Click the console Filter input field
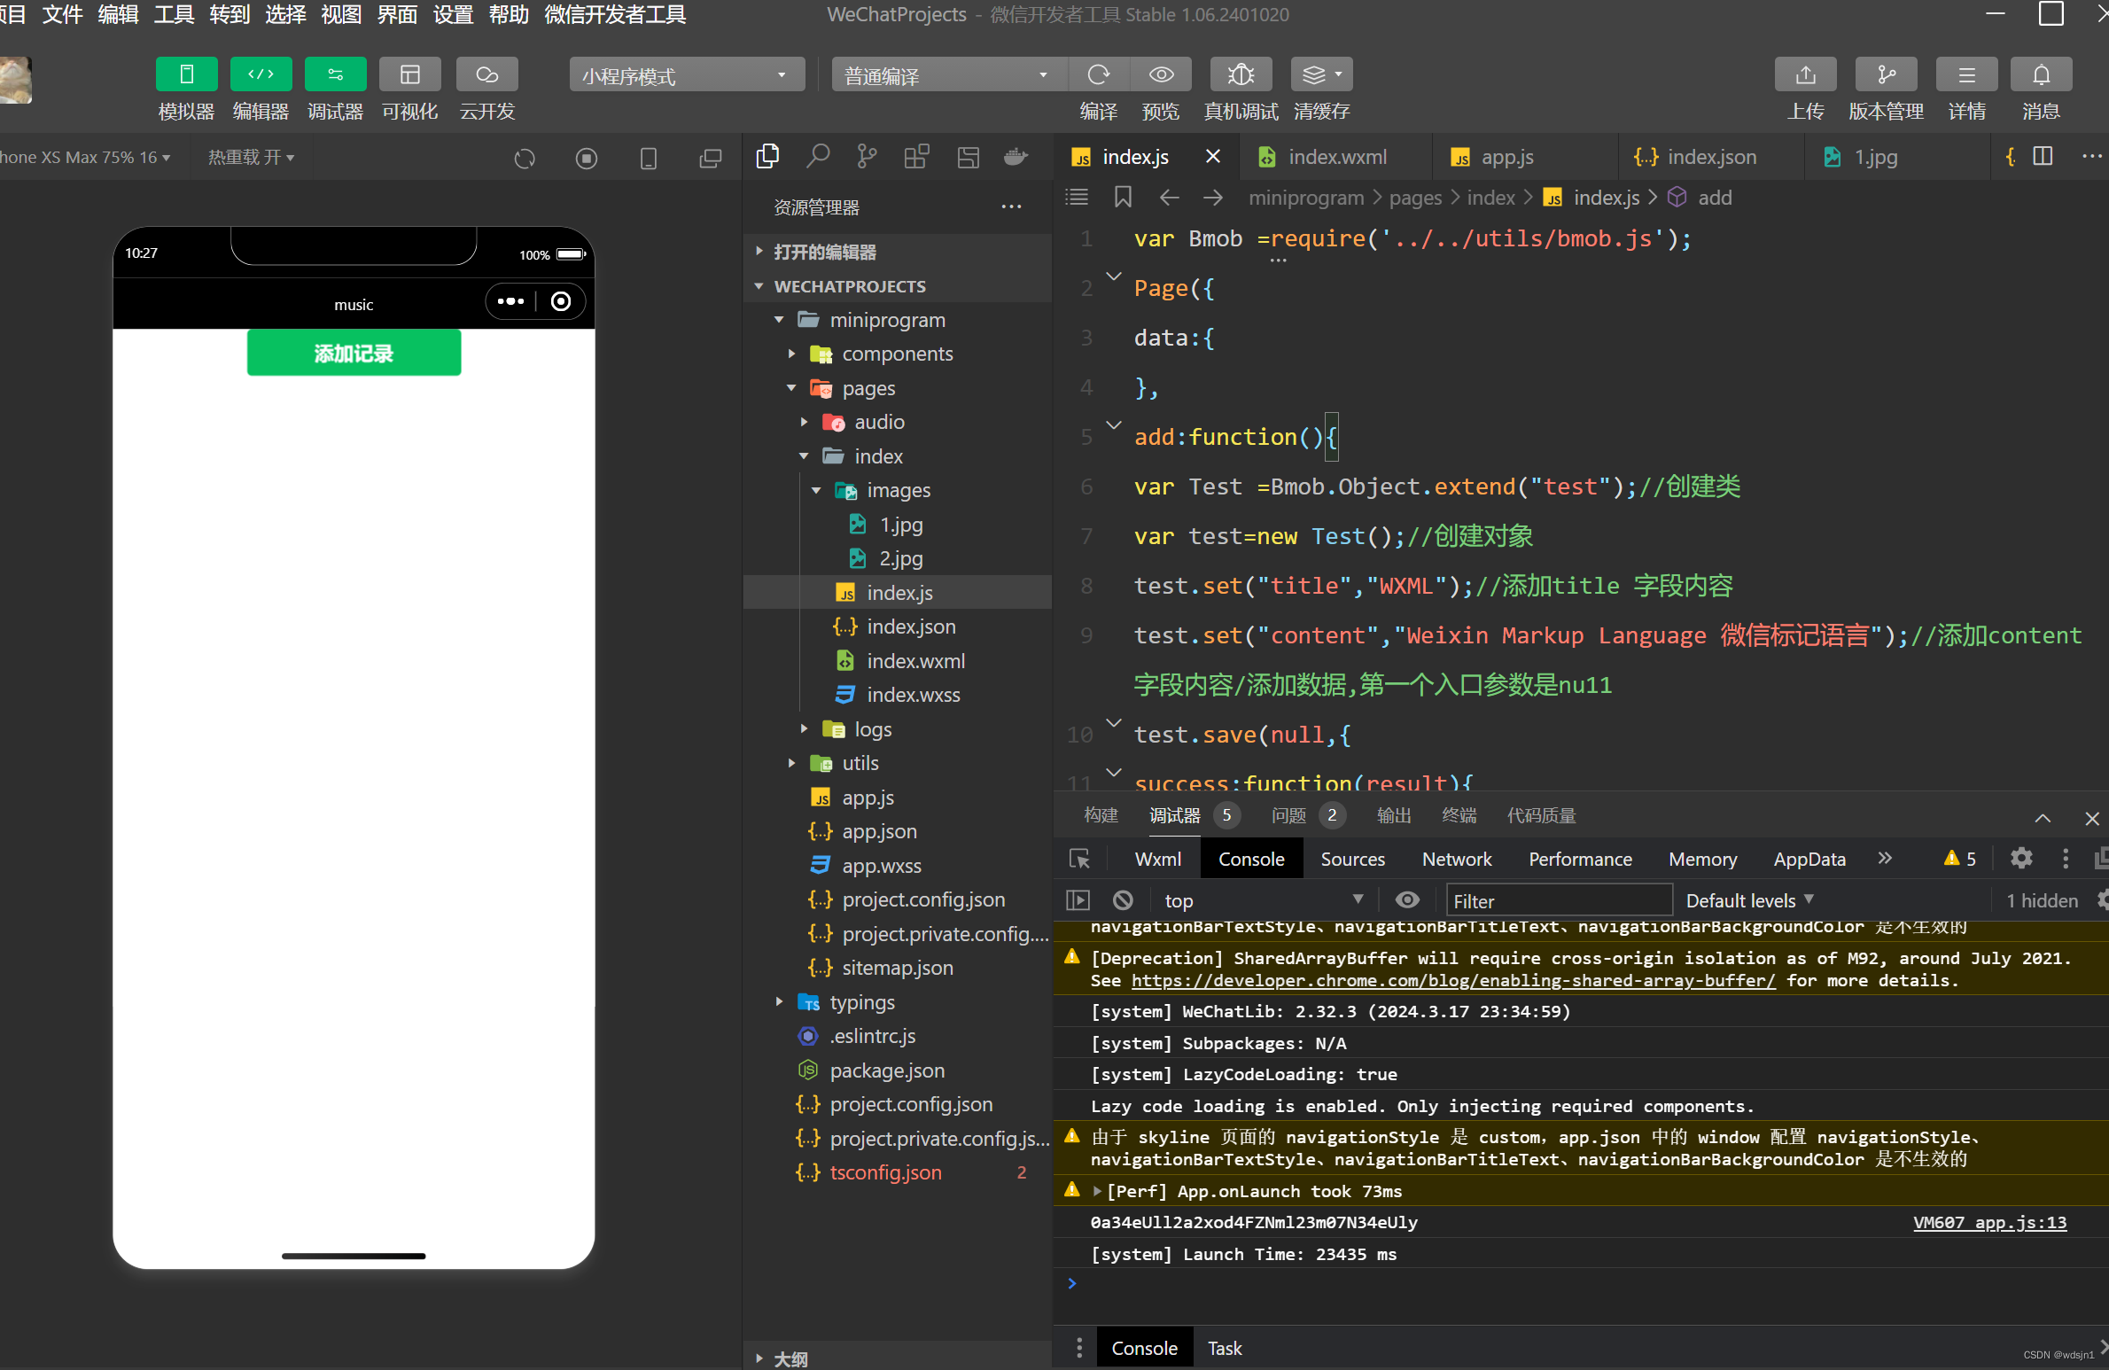Screen dimensions: 2109x1370 click(1558, 900)
